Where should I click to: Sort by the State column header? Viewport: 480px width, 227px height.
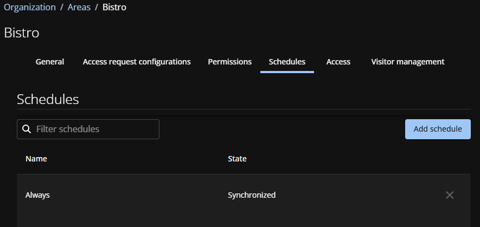237,159
